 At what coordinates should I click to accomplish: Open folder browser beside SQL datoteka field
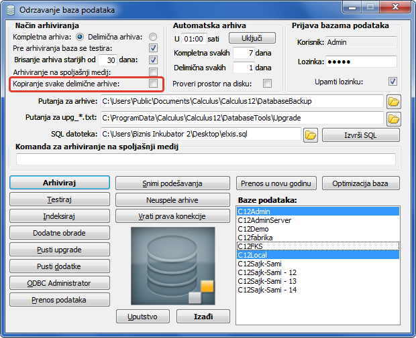click(310, 135)
